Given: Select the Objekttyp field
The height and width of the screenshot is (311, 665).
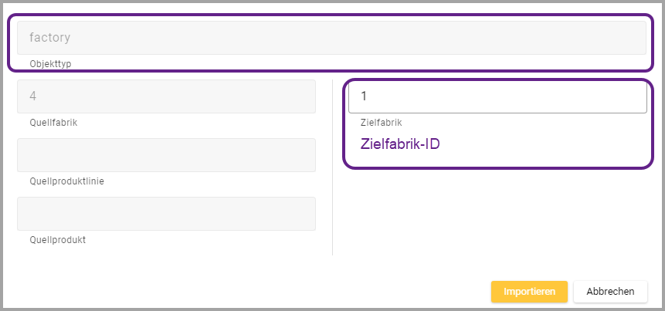Looking at the screenshot, I should [x=331, y=37].
